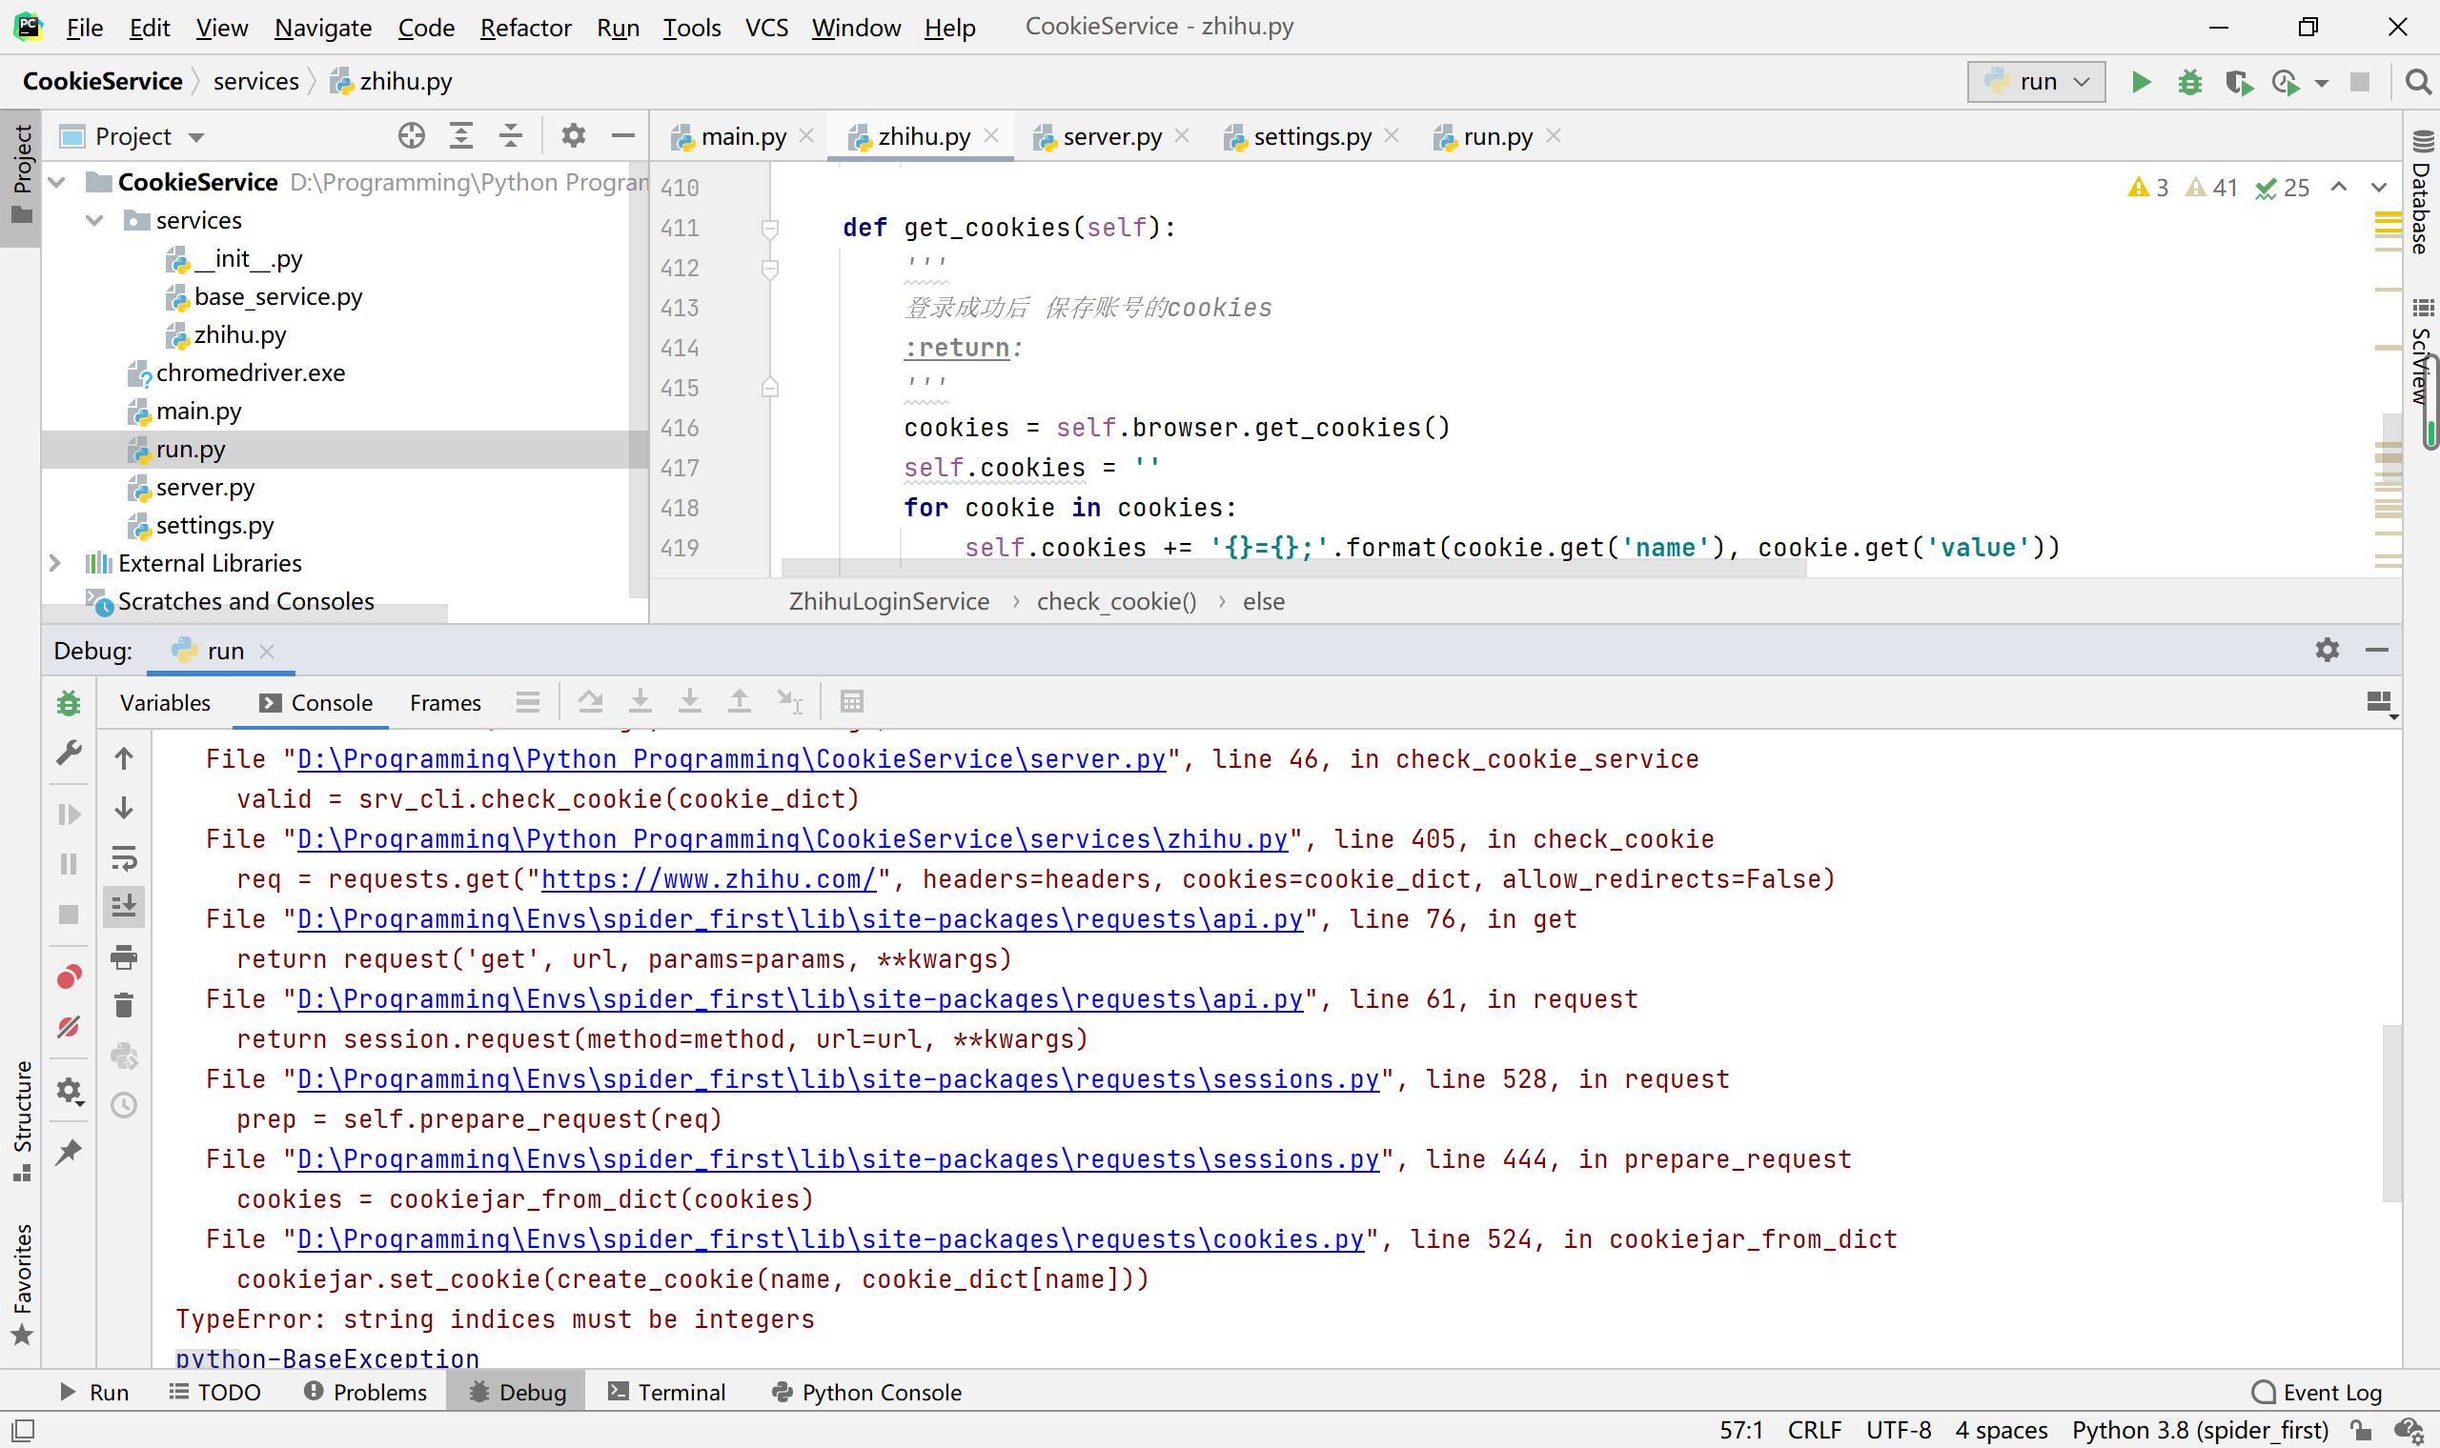This screenshot has height=1448, width=2440.
Task: Open the wrench modify run configuration icon
Action: coord(69,753)
